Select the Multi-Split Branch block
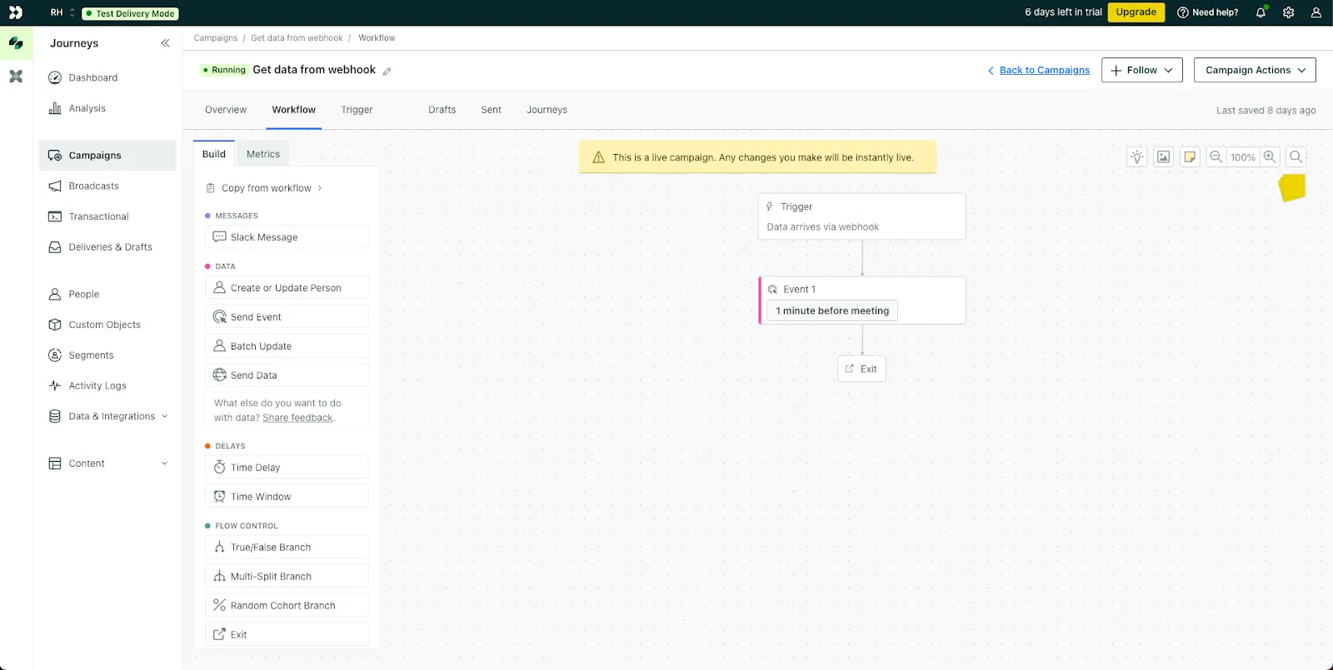Image resolution: width=1333 pixels, height=670 pixels. click(x=287, y=577)
